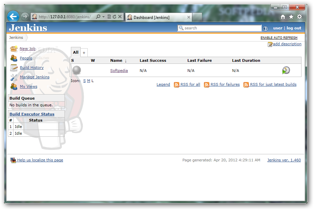Click the Jenkins breadcrumb

pos(16,37)
